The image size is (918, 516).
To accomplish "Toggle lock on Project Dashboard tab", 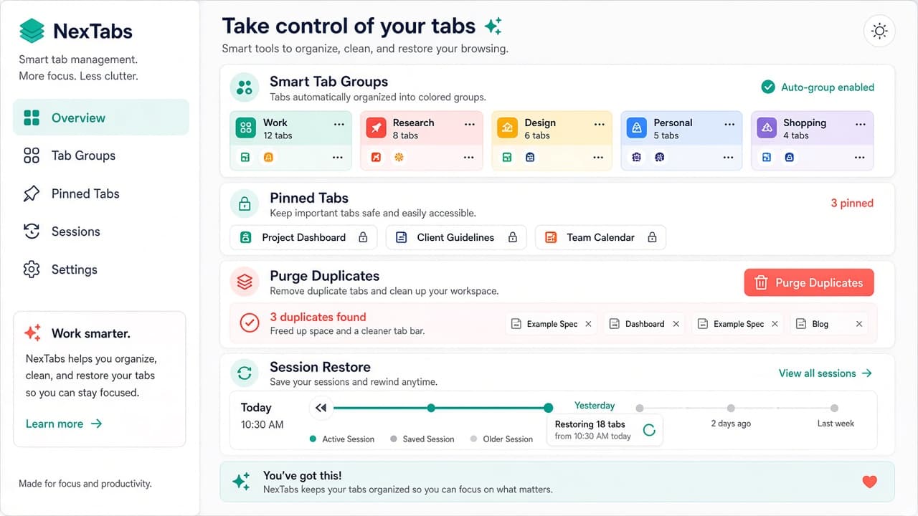I will (363, 237).
